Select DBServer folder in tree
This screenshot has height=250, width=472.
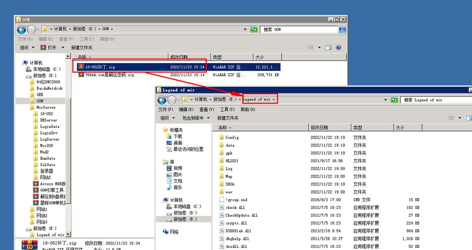(45, 120)
